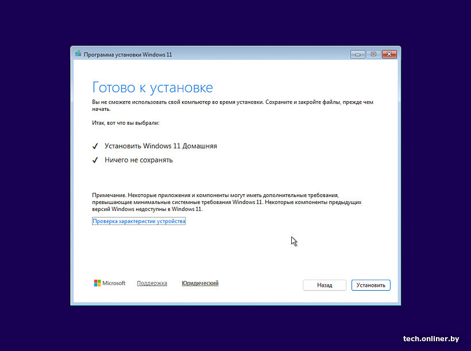Click the checkmark beside Установить Windows 11 Домашняя

95,146
